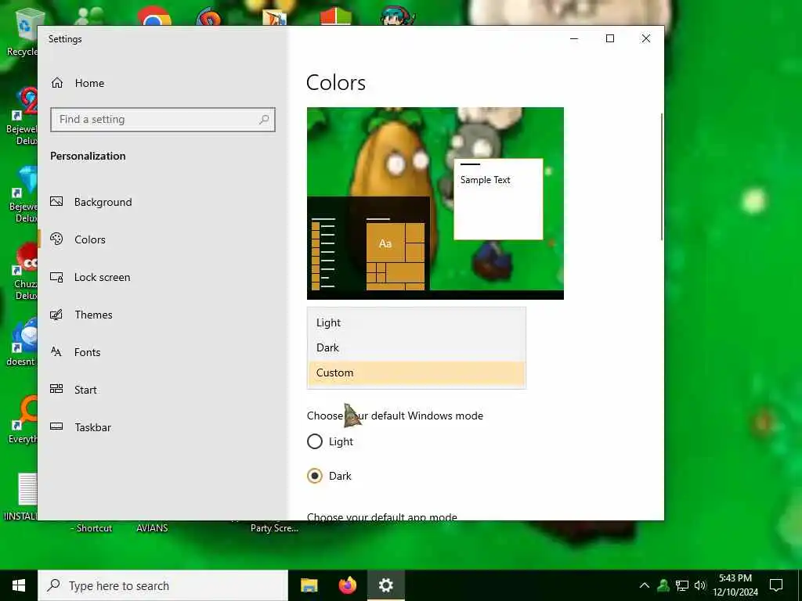Click the Fonts icon
Viewport: 802px width, 601px height.
point(56,351)
